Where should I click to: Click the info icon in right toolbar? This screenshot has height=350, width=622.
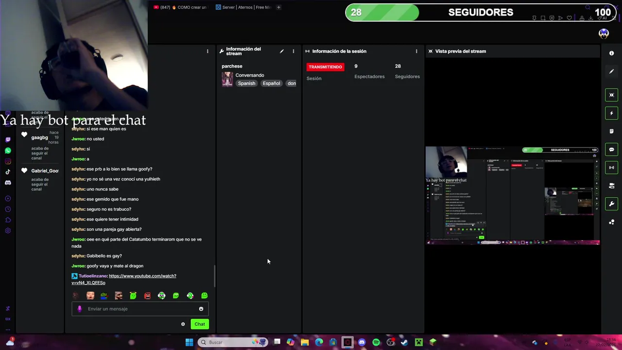(611, 53)
